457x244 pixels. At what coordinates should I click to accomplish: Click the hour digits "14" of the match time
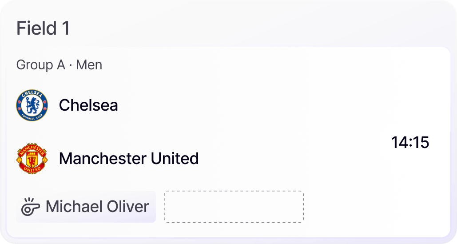(x=399, y=143)
